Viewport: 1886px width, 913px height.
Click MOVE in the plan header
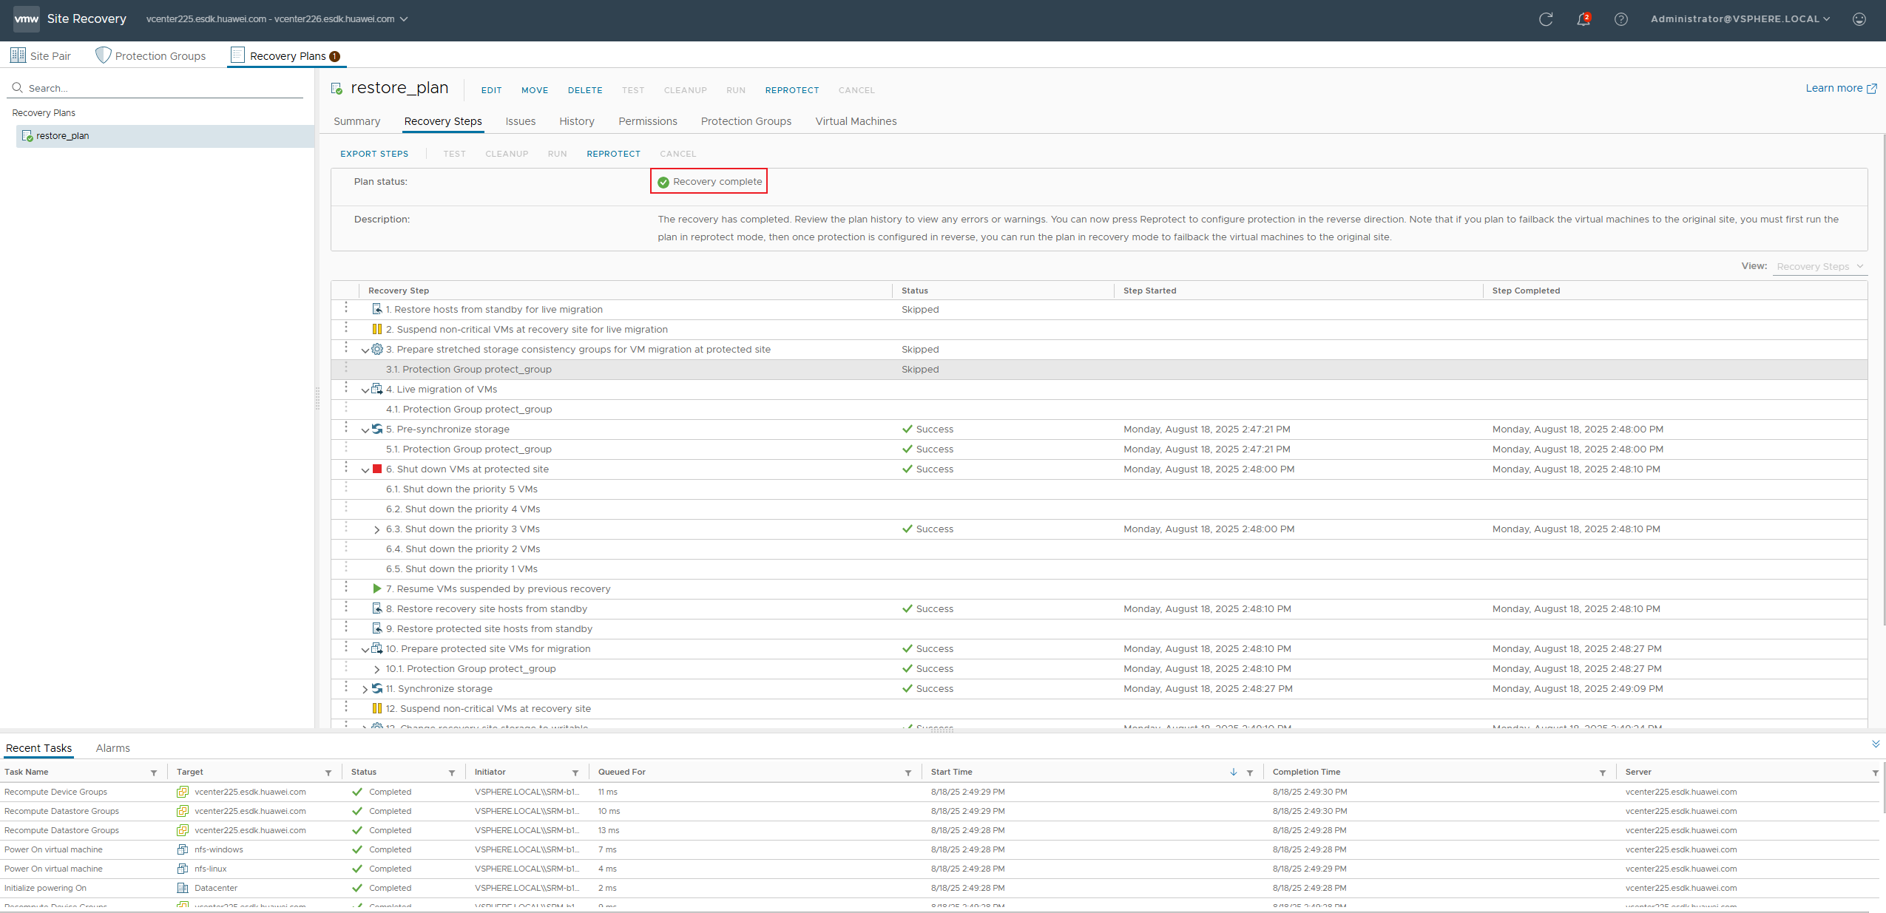535,90
